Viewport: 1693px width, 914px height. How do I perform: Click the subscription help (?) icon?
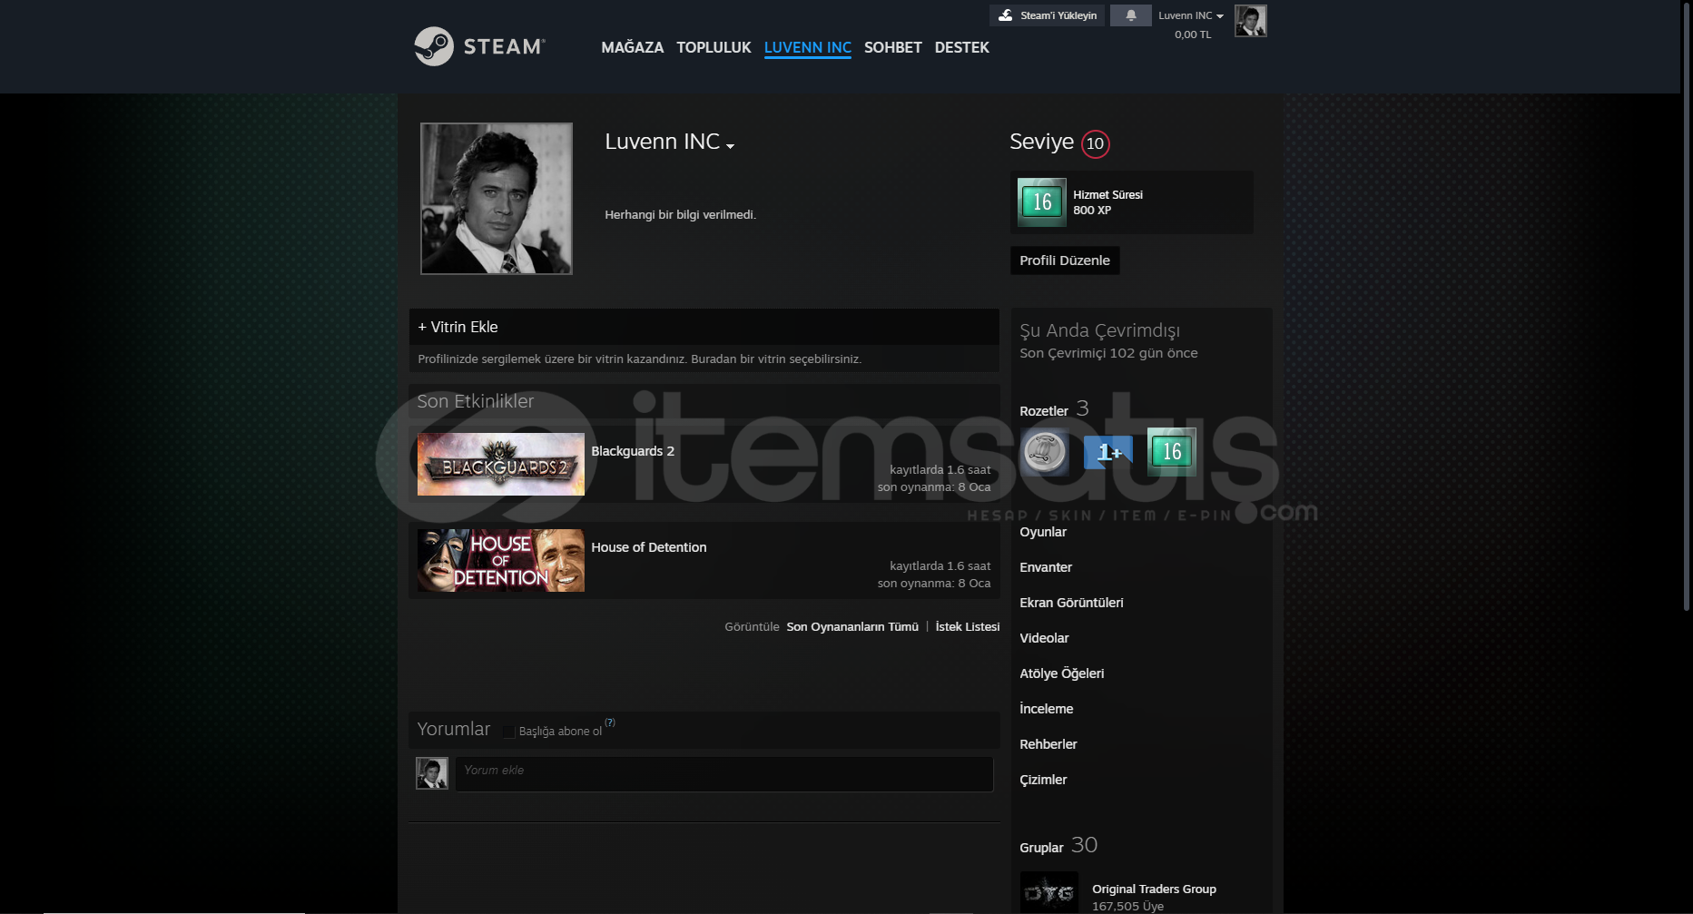click(610, 722)
